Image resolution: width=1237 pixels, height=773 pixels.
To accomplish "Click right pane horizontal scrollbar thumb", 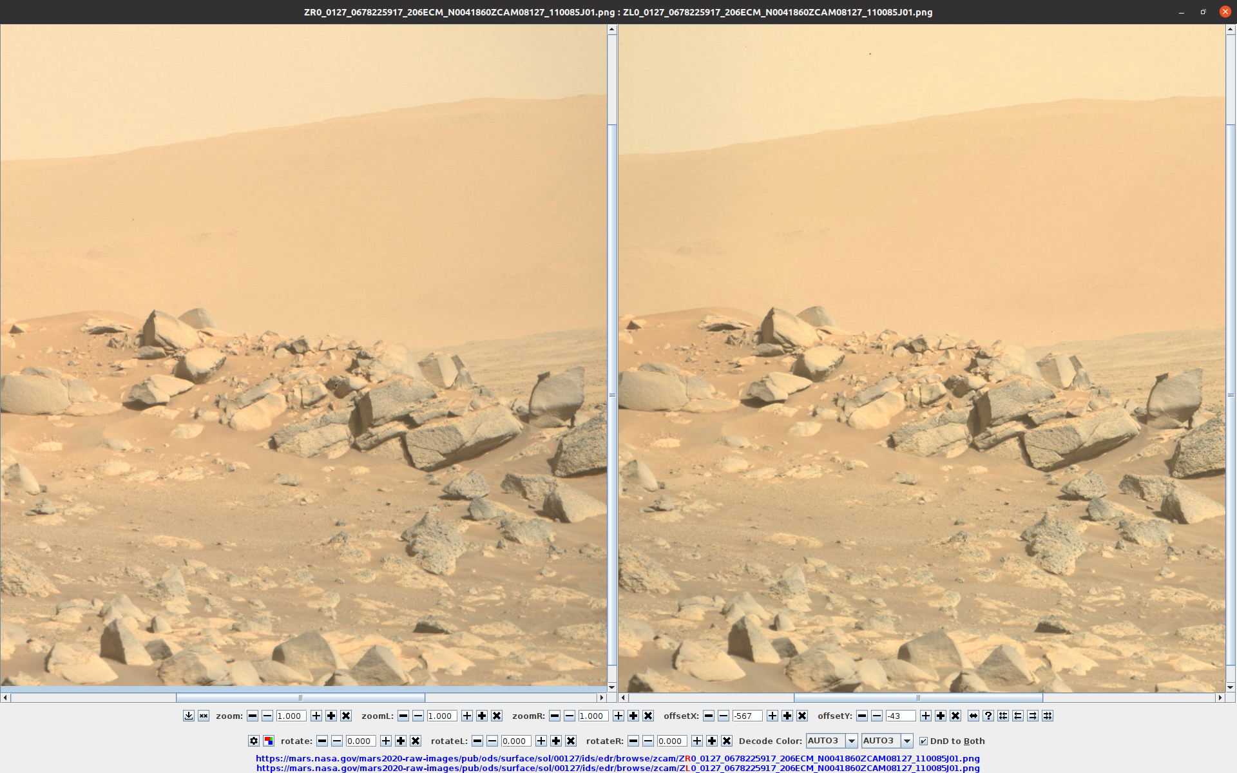I will click(x=918, y=698).
